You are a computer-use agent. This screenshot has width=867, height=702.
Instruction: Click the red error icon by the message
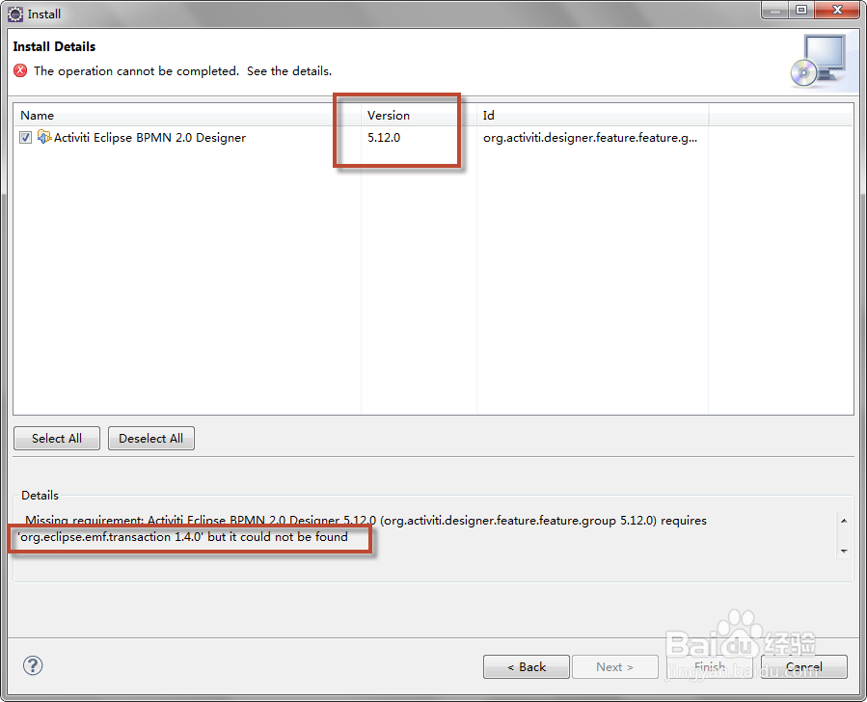click(x=20, y=70)
